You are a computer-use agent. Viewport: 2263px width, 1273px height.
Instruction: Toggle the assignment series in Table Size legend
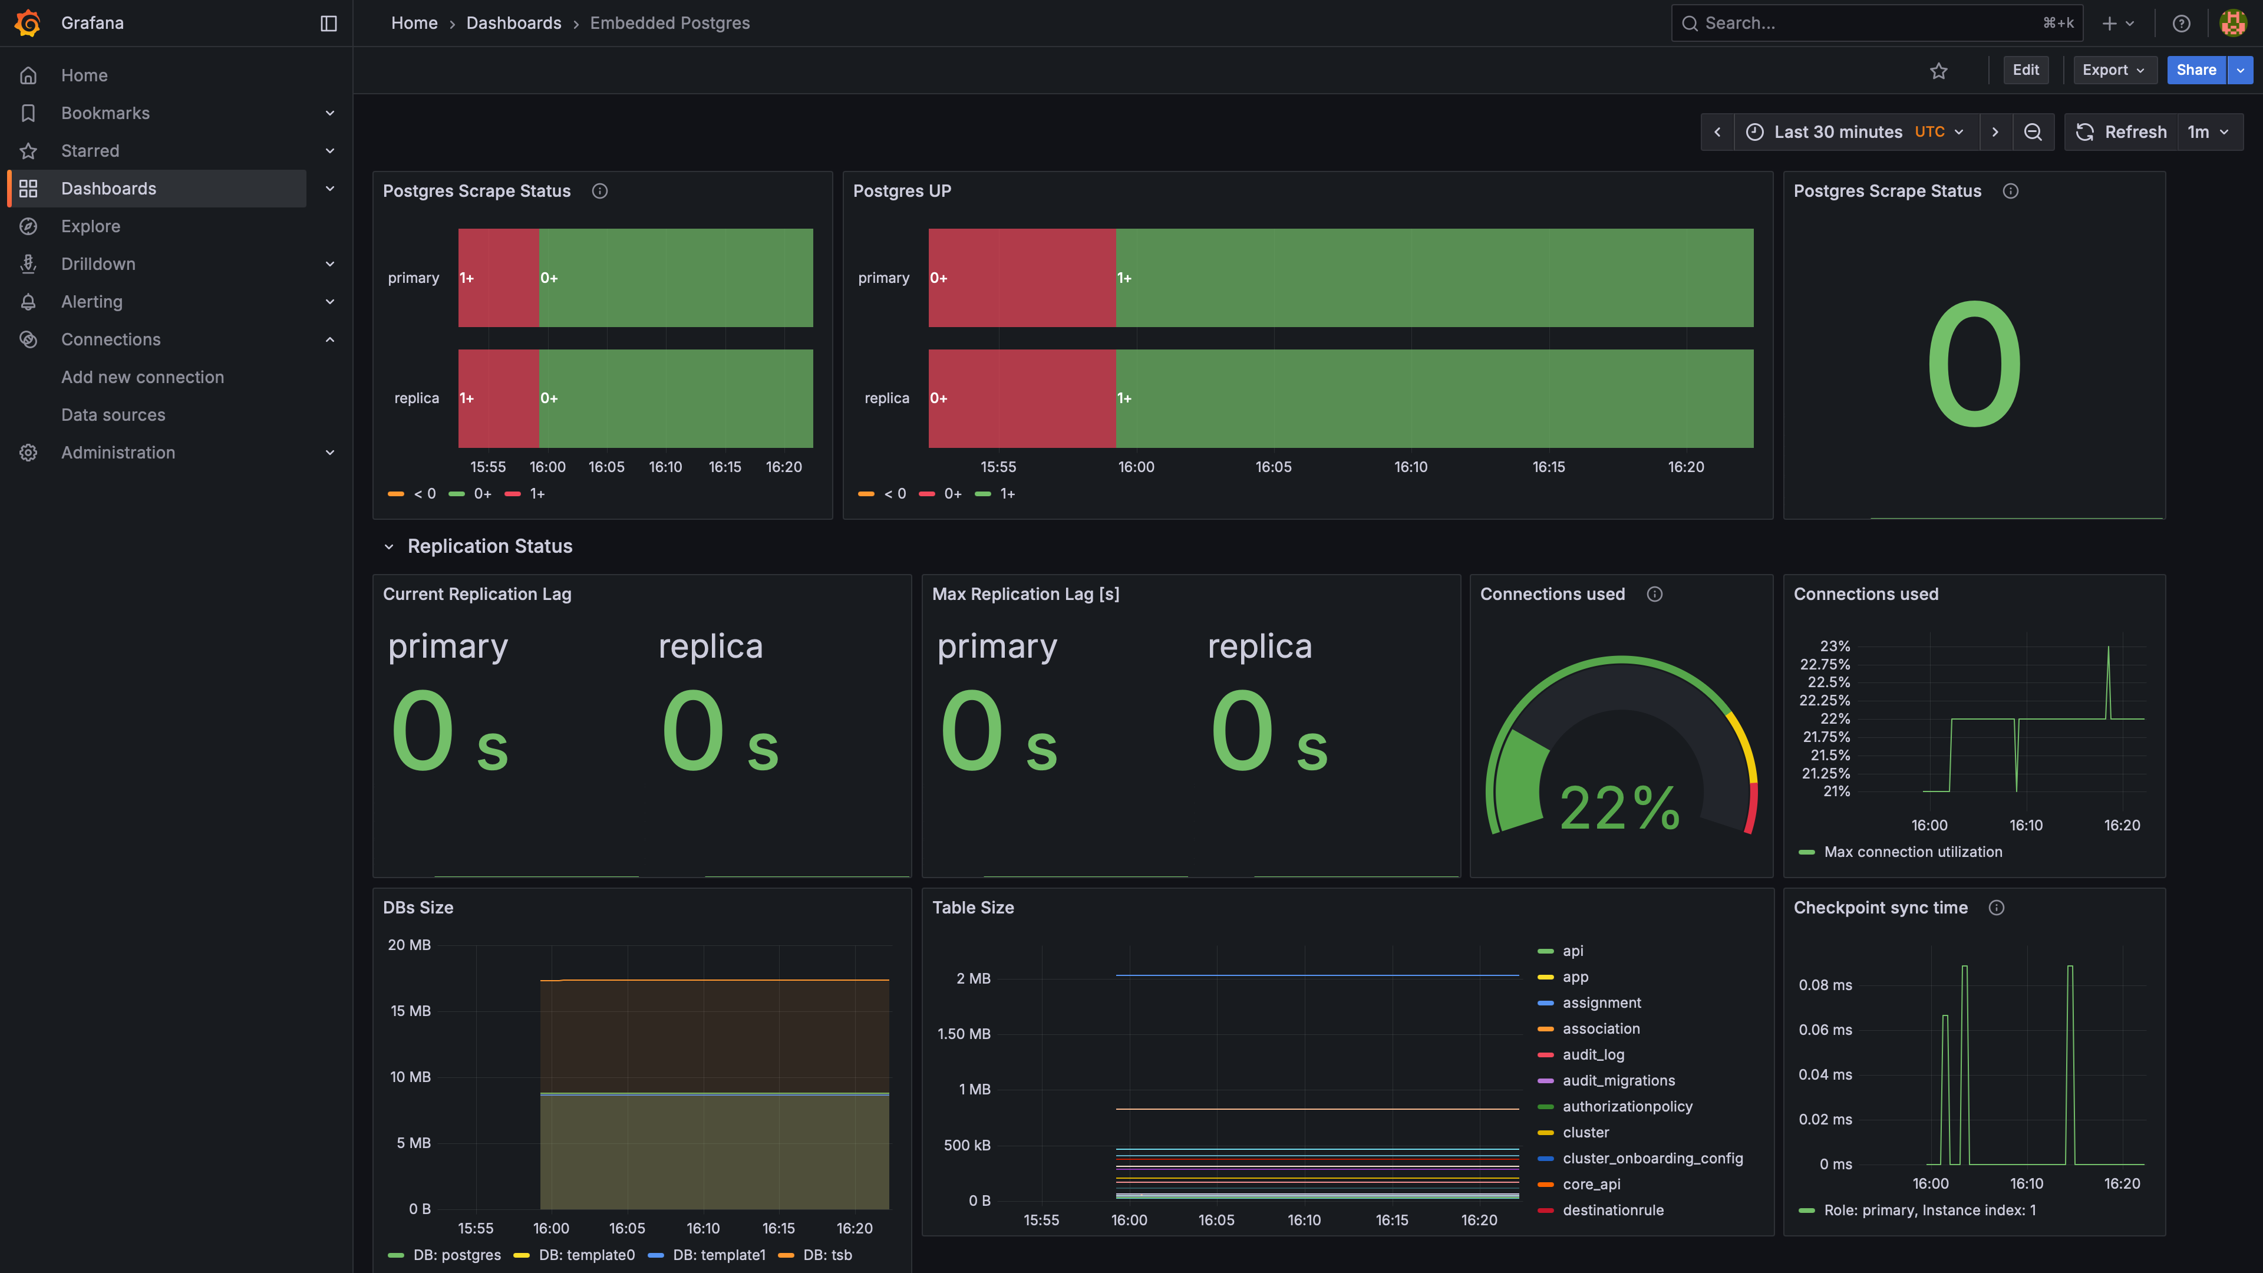1601,1002
